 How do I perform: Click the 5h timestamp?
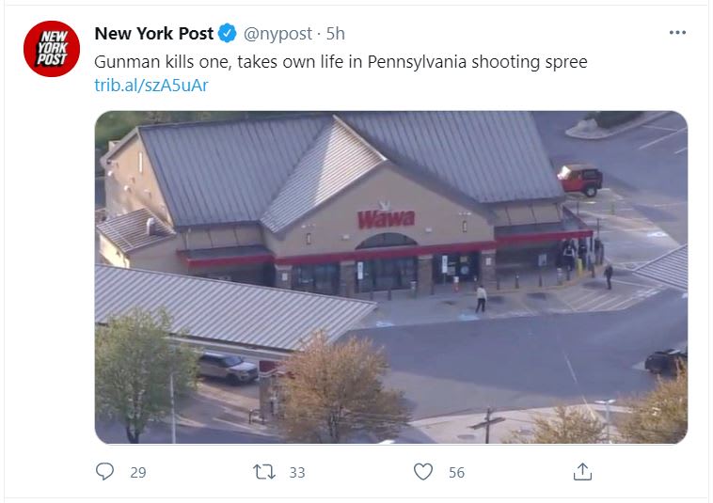pos(336,33)
